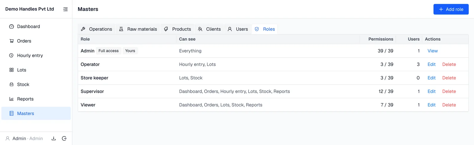Viewport: 474px width, 145px height.
Task: Click the Hourly entry clock icon
Action: coord(12,55)
